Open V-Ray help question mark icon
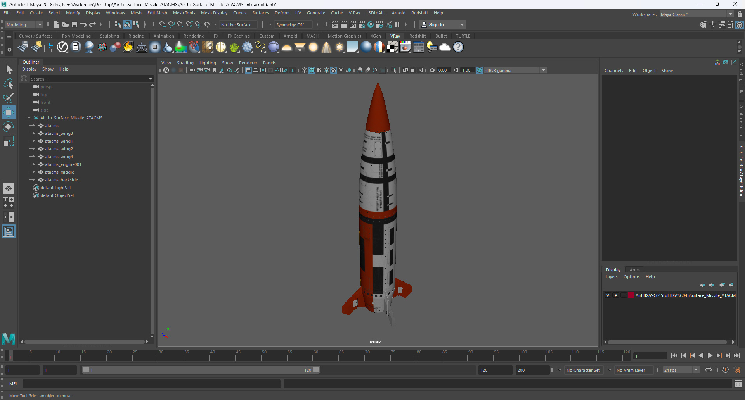This screenshot has width=745, height=400. click(458, 47)
